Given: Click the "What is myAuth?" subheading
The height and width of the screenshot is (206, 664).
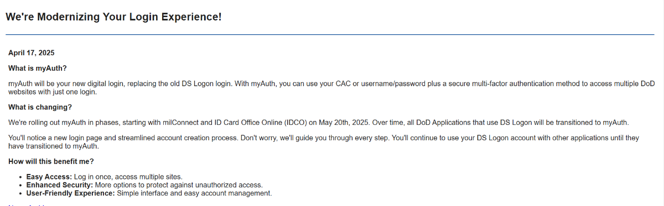Looking at the screenshot, I should tap(38, 68).
